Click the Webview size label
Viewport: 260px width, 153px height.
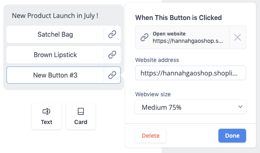point(153,94)
